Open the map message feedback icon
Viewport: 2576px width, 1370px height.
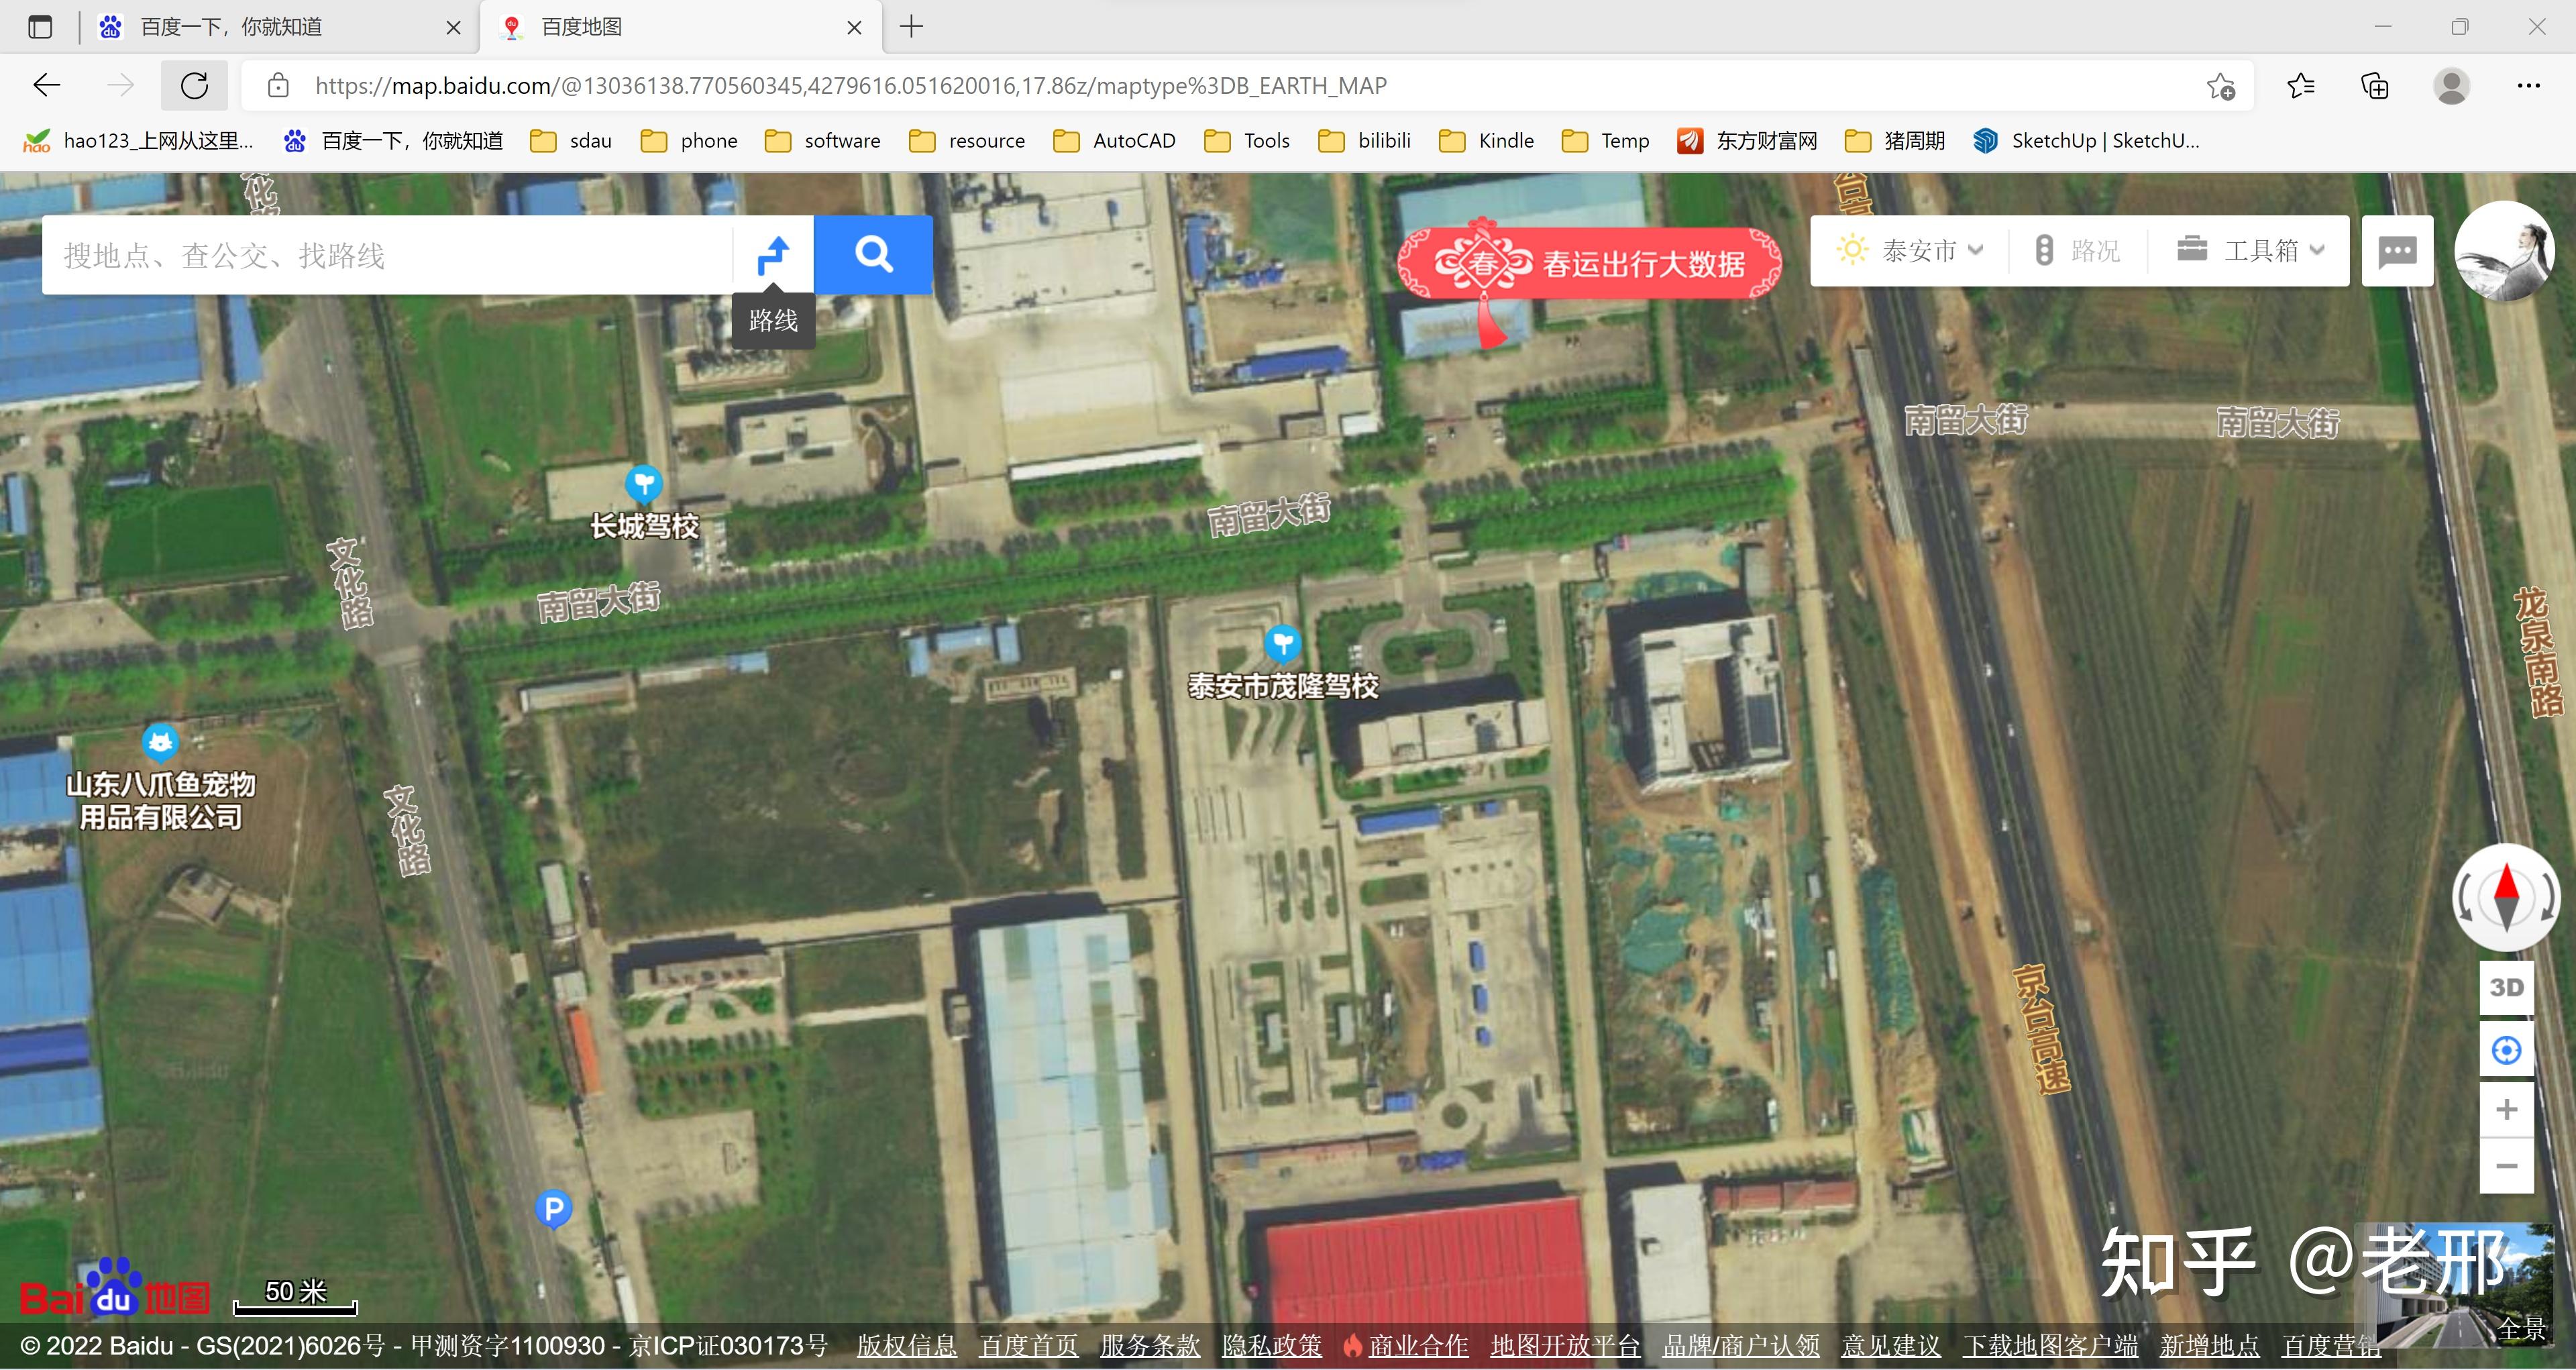2397,251
